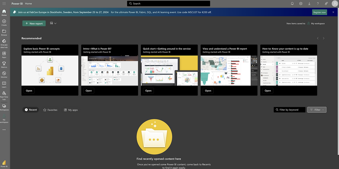
Task: Open Learn in the left navigation
Action: [x=4, y=85]
